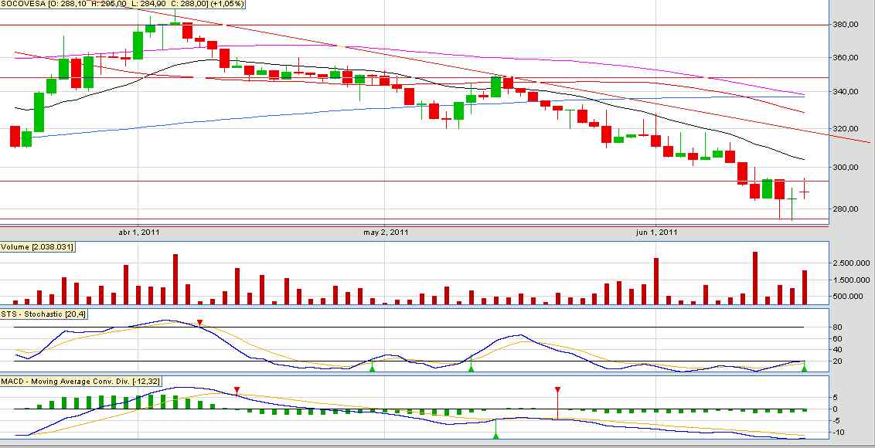Click the last volume bar on the right
Screen dimensions: 875x448
coord(804,287)
